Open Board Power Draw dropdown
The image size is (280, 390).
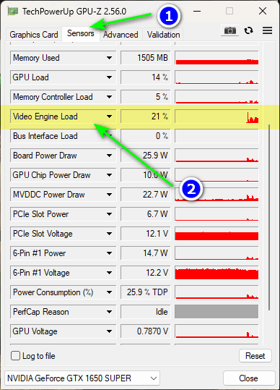pyautogui.click(x=109, y=156)
